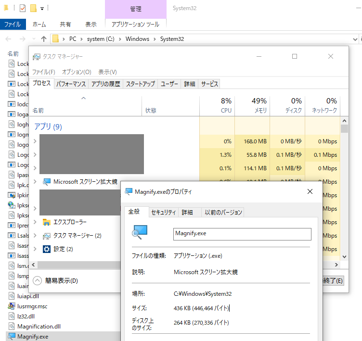Screen dimensions: 362x341
Task: Click the エクスプローラー process icon in Task Manager
Action: point(47,222)
